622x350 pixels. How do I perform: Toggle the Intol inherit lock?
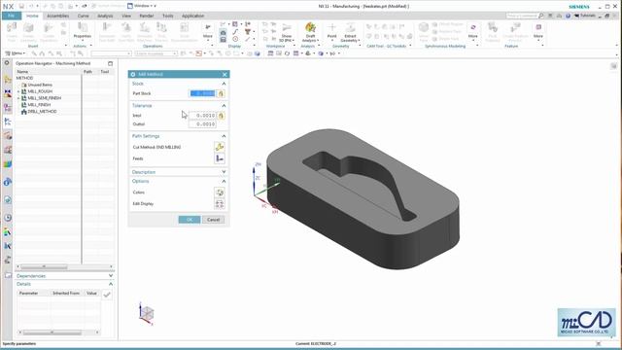click(221, 116)
